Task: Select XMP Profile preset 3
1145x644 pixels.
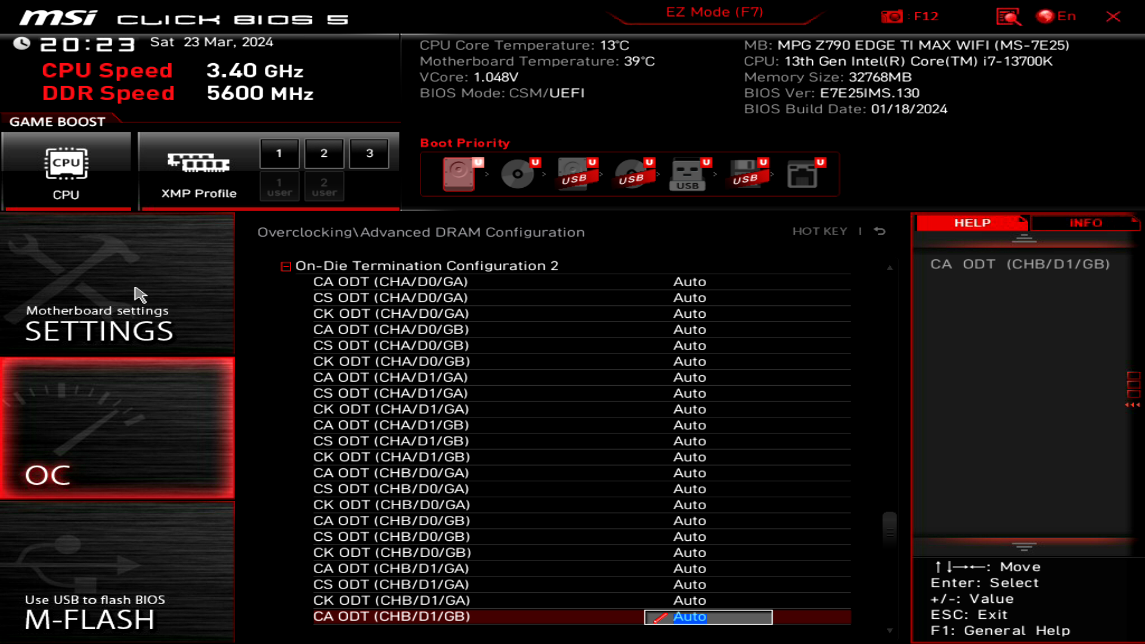Action: [x=370, y=153]
